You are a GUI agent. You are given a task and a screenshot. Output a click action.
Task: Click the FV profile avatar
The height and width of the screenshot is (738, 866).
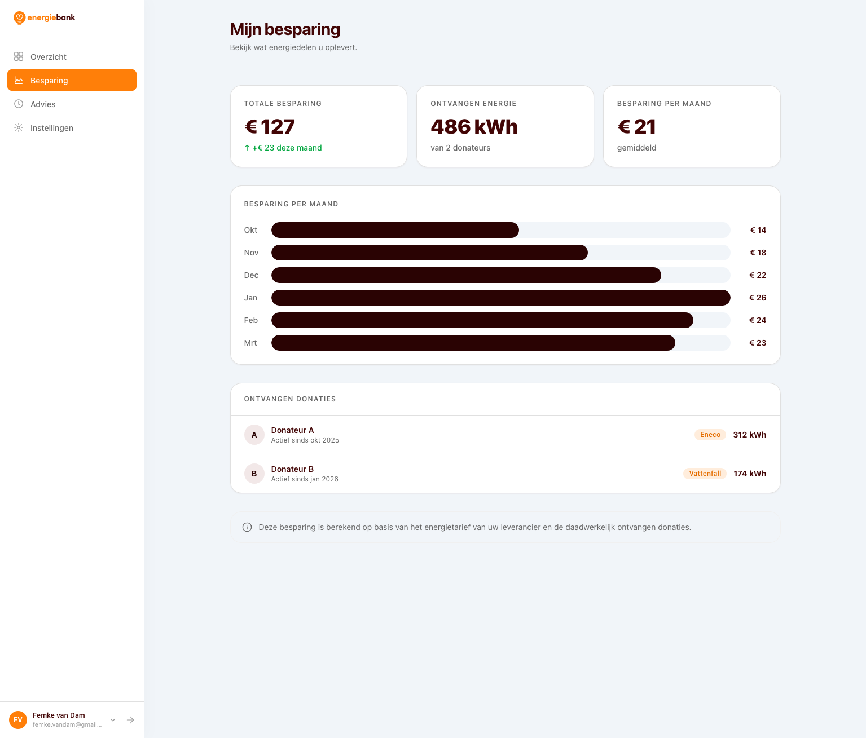point(17,720)
